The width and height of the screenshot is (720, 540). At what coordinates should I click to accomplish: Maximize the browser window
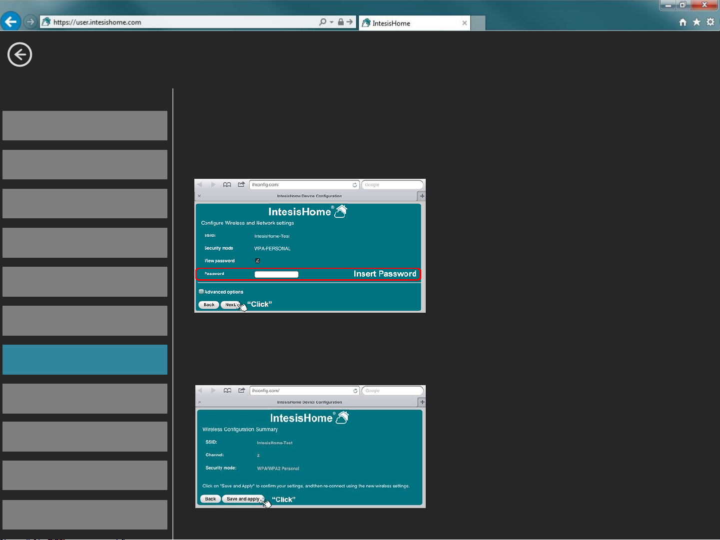(683, 5)
